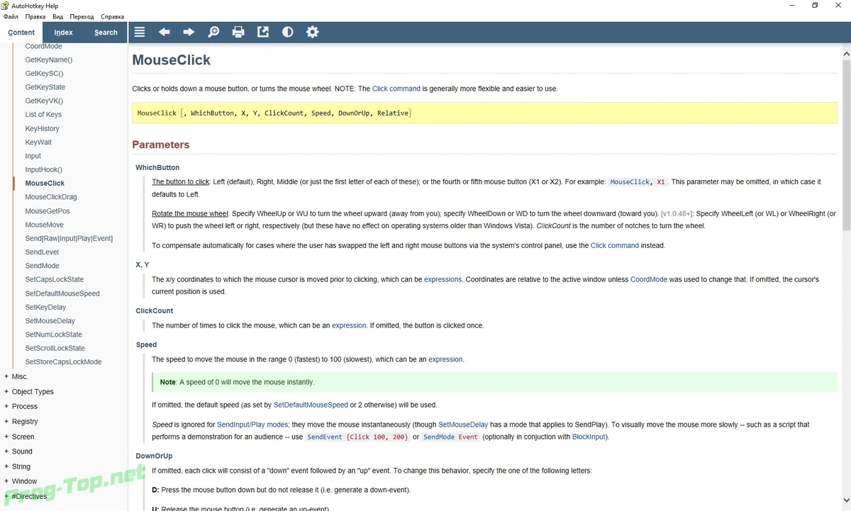Expand the Sound tree node
Screen dimensions: 851x511
[6, 451]
